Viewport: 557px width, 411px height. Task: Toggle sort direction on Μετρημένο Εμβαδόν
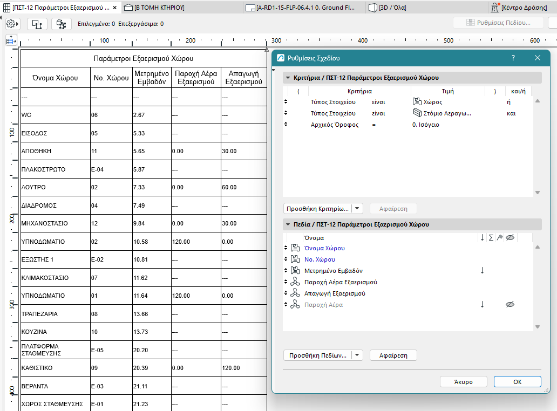[x=482, y=270]
